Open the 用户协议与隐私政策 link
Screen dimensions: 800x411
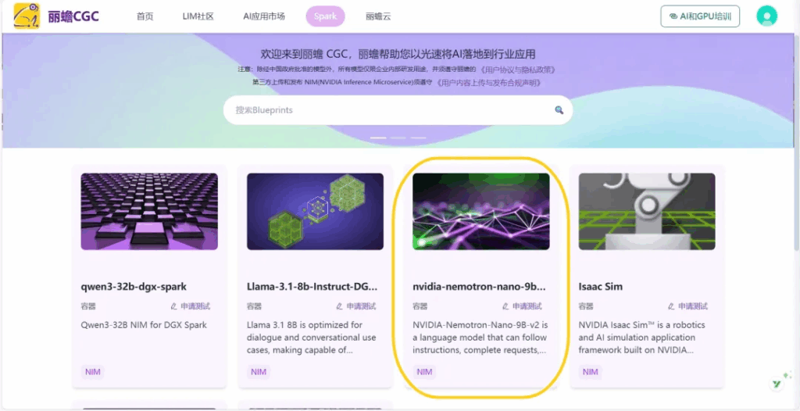517,70
